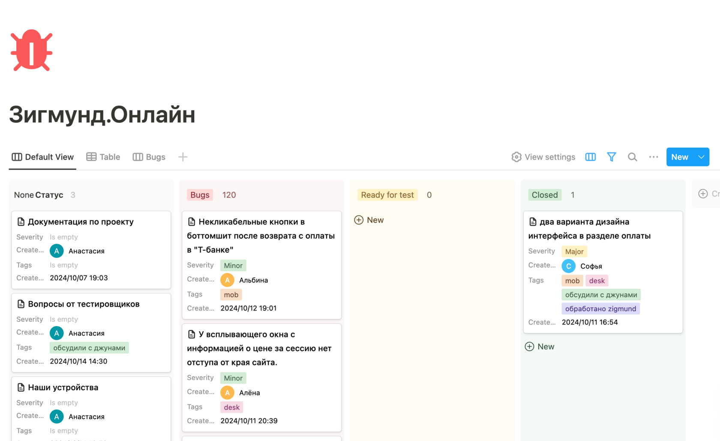Click the blue New button
720x441 pixels.
[x=680, y=157]
